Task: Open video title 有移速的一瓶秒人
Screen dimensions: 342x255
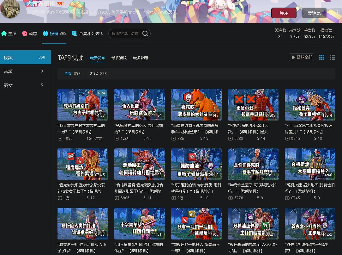Action: pyautogui.click(x=195, y=248)
